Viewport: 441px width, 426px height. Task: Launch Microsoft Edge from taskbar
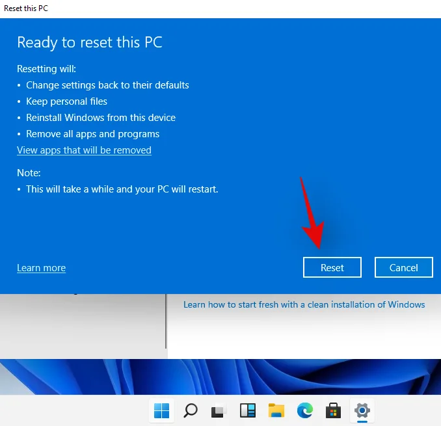(305, 410)
